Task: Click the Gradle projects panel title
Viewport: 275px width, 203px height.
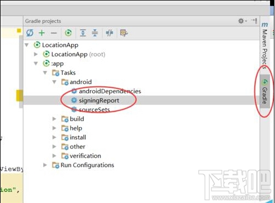Action: tap(43, 21)
